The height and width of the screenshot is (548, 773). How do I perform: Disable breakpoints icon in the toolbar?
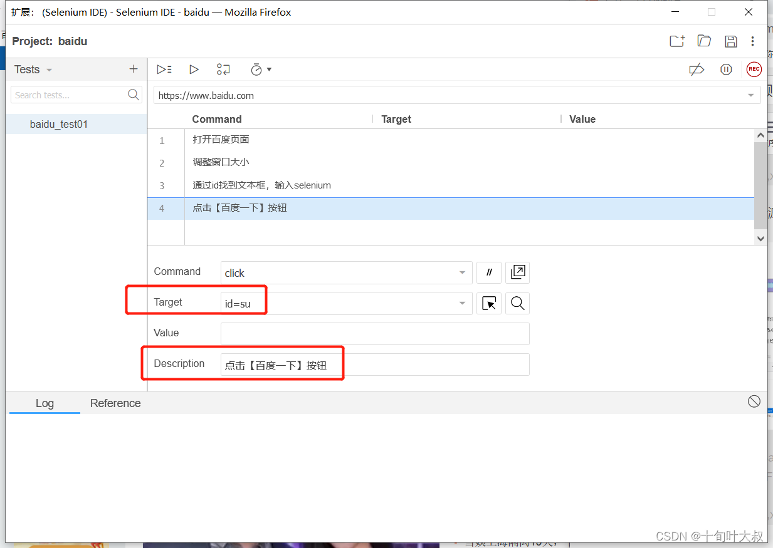(x=697, y=70)
